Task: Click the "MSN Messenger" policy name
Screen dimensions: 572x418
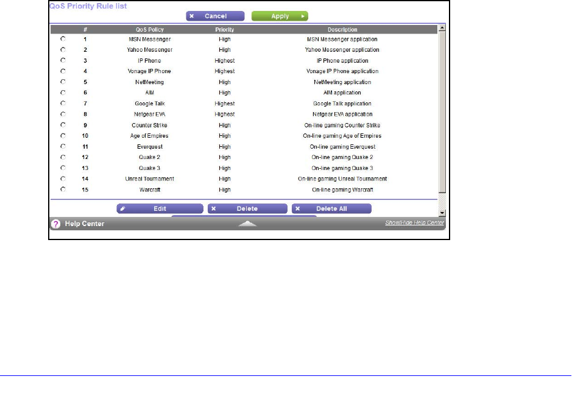Action: click(x=150, y=39)
